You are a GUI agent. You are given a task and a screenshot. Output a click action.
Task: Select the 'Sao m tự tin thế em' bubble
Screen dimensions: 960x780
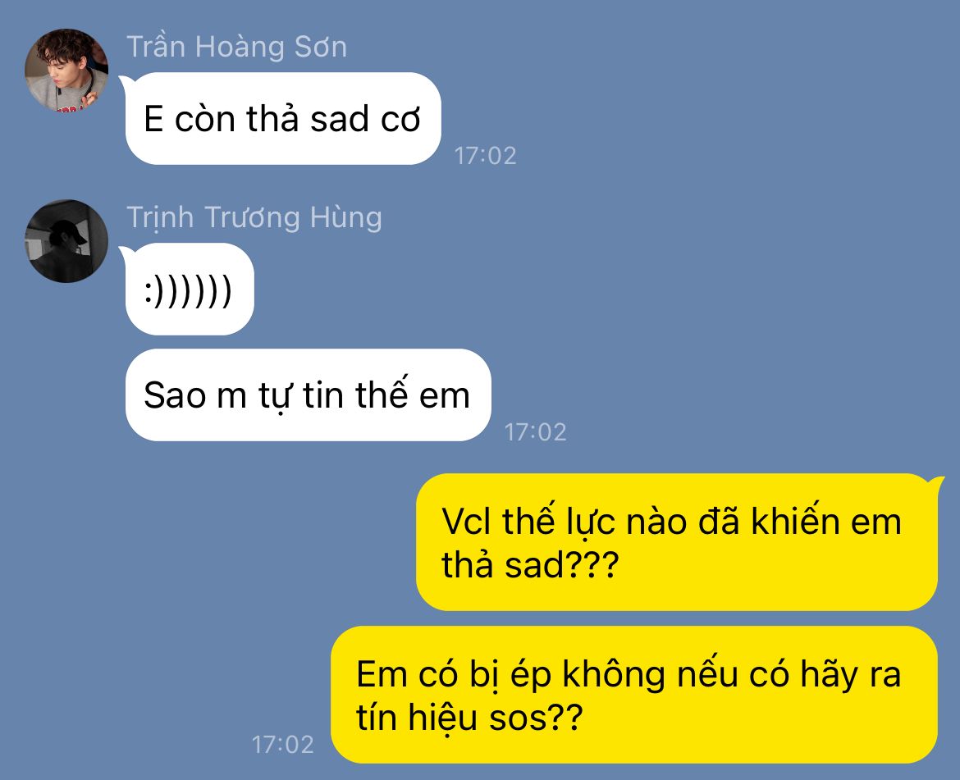(308, 395)
